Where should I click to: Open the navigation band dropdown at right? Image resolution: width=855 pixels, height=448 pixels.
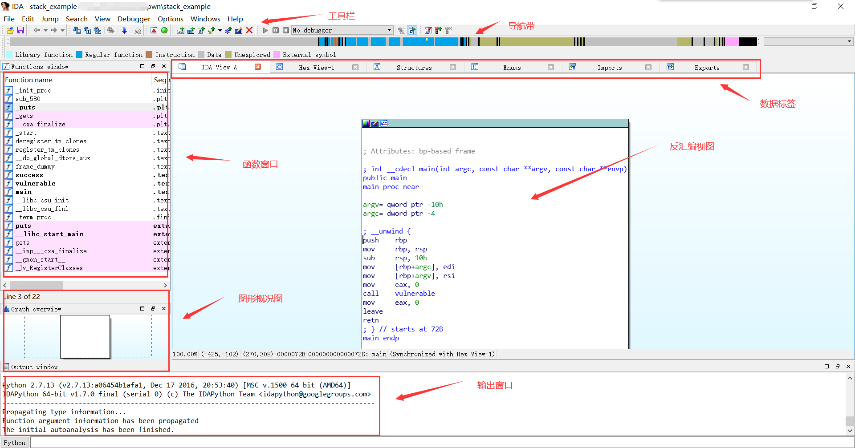[849, 41]
